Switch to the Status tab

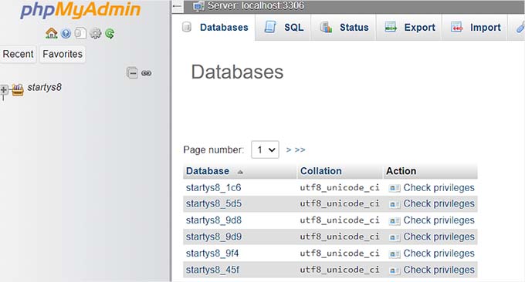[x=344, y=28]
